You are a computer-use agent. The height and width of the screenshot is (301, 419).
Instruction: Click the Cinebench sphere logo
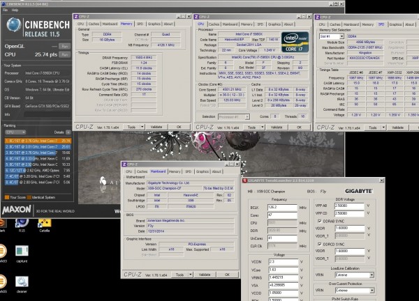point(14,24)
